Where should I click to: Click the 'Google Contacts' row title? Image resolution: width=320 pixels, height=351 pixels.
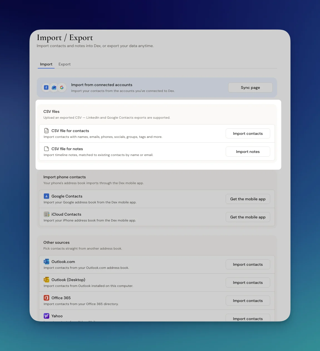tap(67, 196)
